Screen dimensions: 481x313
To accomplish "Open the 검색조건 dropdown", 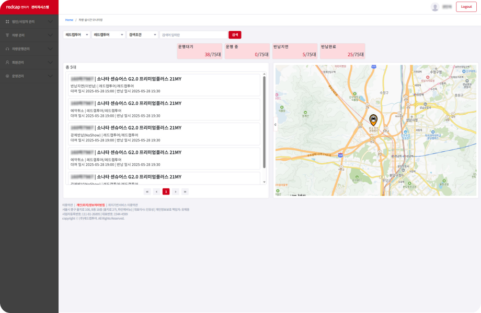I will (x=142, y=35).
